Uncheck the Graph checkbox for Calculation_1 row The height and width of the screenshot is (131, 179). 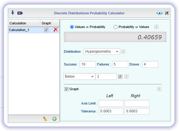point(46,30)
